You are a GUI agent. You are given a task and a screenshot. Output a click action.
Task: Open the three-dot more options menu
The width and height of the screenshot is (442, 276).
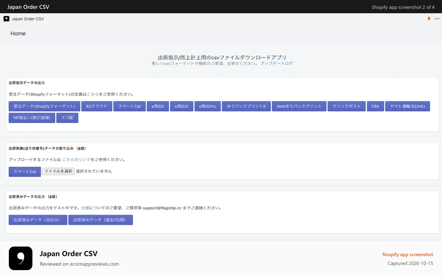coord(437,19)
